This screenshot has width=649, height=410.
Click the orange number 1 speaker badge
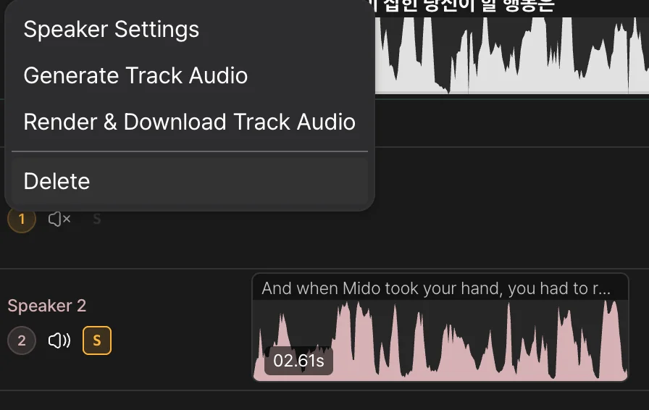pyautogui.click(x=22, y=219)
